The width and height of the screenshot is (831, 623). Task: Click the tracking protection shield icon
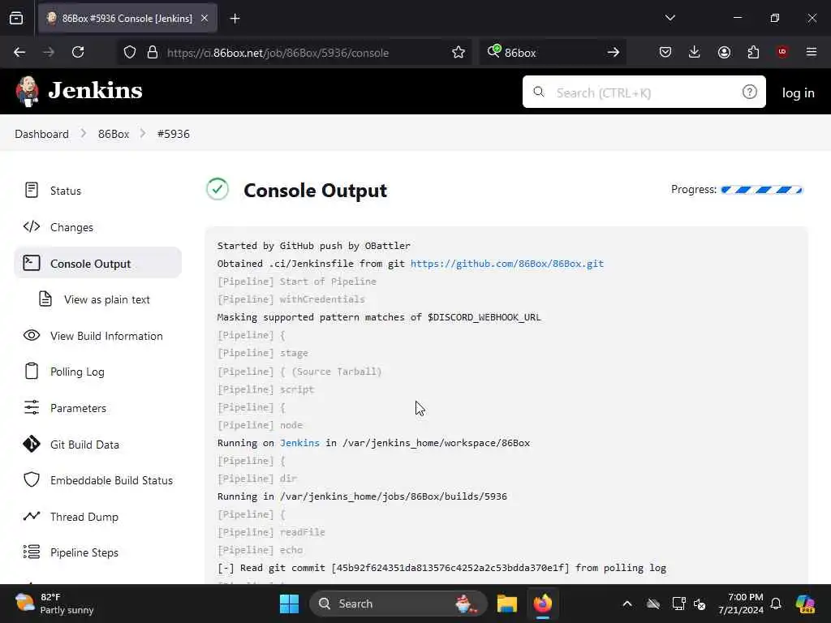pos(130,52)
